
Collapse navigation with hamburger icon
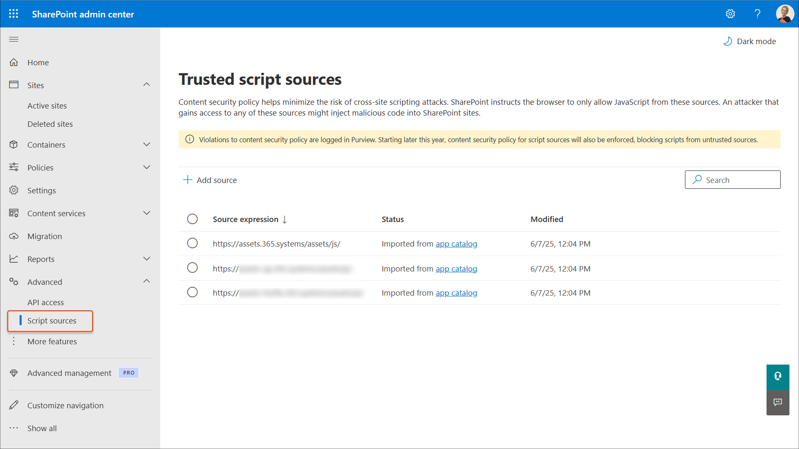pos(14,39)
